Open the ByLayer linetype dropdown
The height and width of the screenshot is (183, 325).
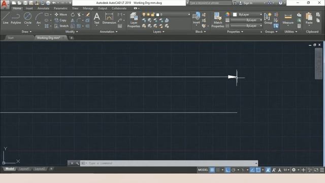tap(261, 26)
